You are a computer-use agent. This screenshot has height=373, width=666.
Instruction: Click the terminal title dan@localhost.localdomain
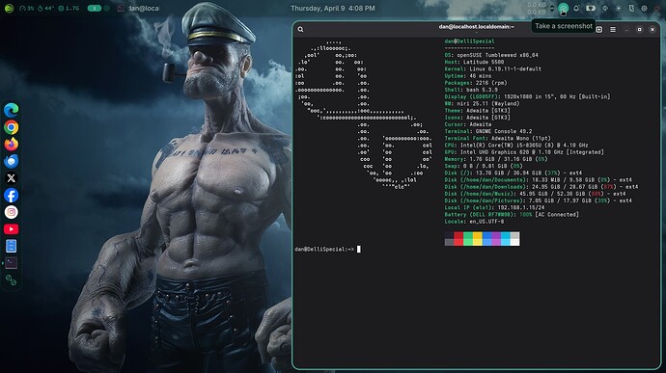click(x=476, y=27)
